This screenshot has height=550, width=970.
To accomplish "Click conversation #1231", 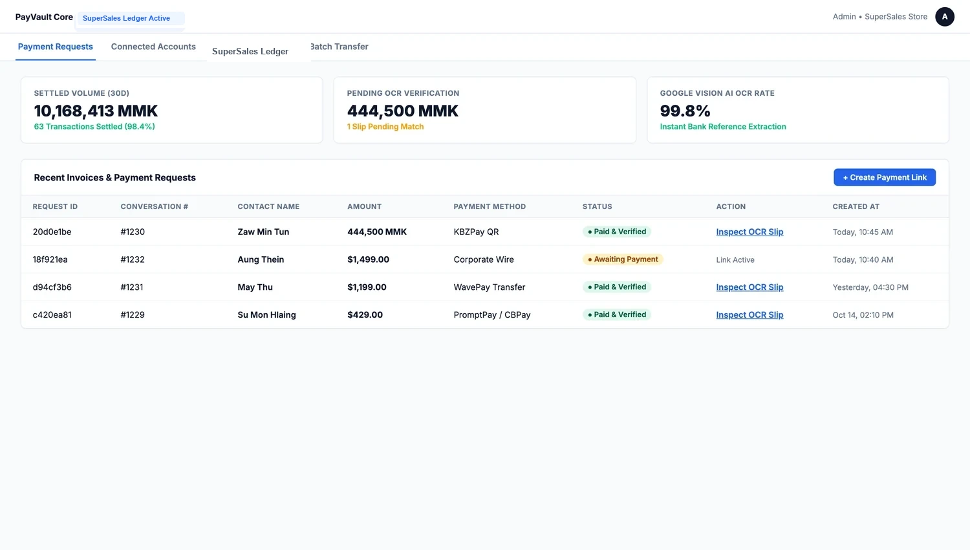I will (x=132, y=287).
